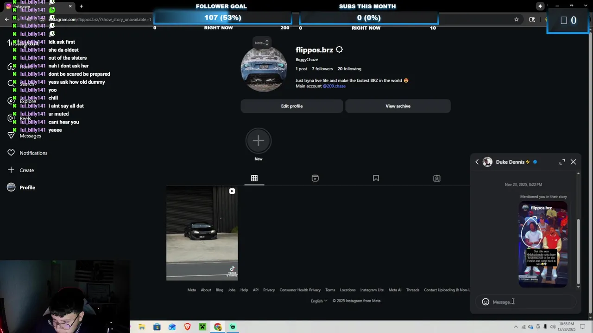This screenshot has height=333, width=593.
Task: Open the Help footer link
Action: [x=244, y=290]
